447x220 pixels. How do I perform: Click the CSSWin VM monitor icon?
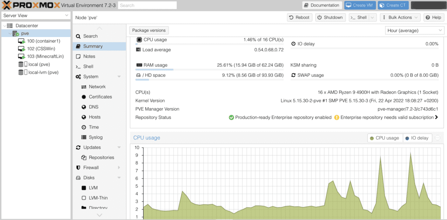(22, 49)
